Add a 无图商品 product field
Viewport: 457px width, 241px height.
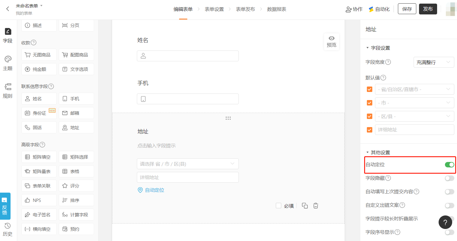point(39,55)
